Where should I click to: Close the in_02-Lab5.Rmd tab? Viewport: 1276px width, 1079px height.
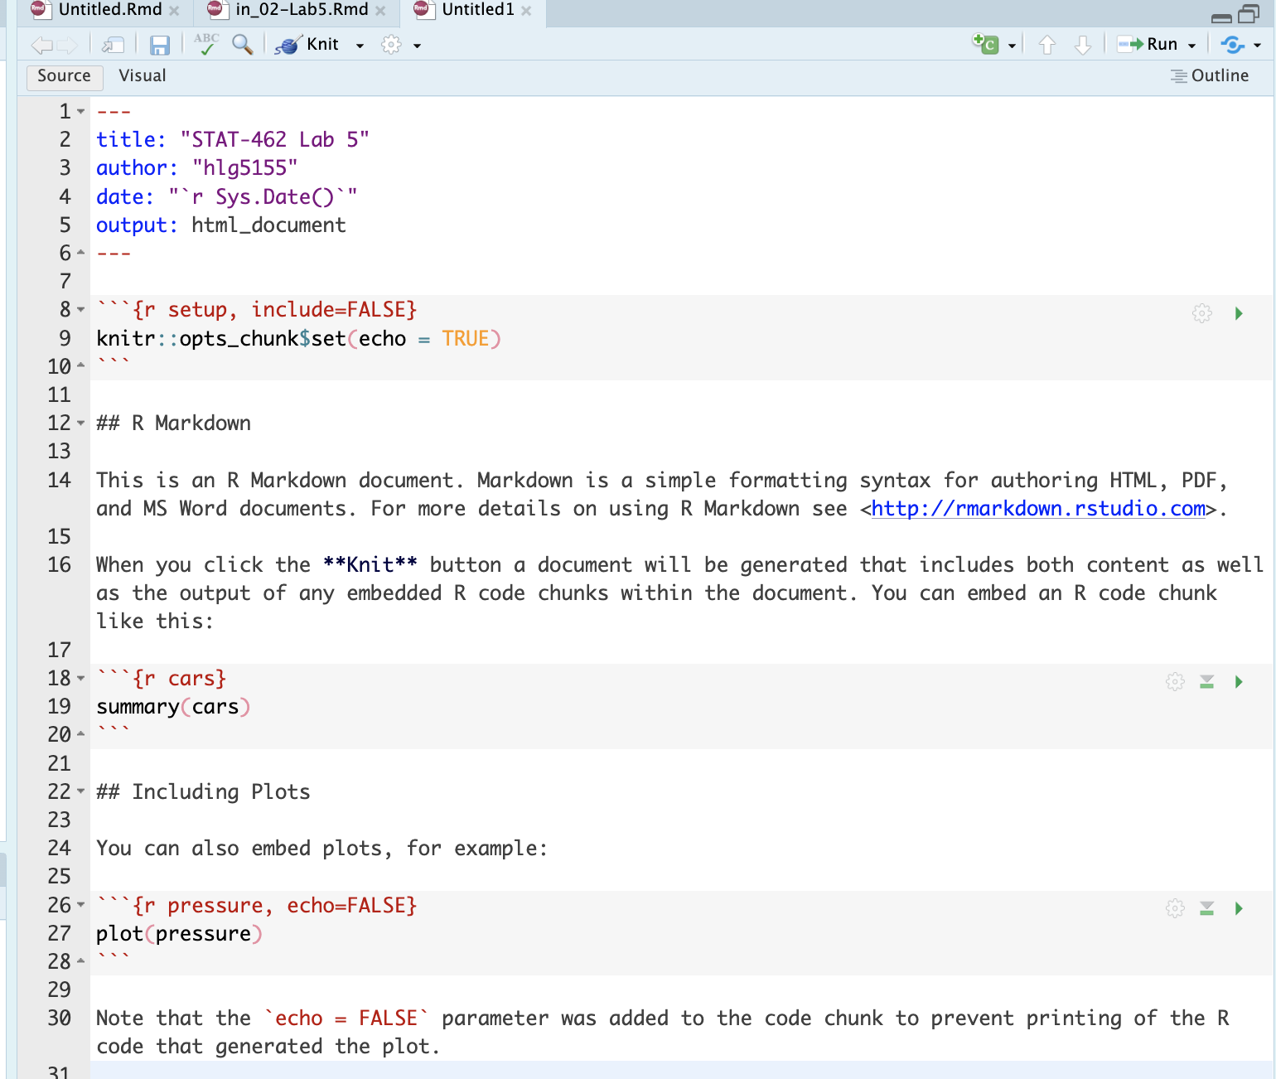point(380,11)
